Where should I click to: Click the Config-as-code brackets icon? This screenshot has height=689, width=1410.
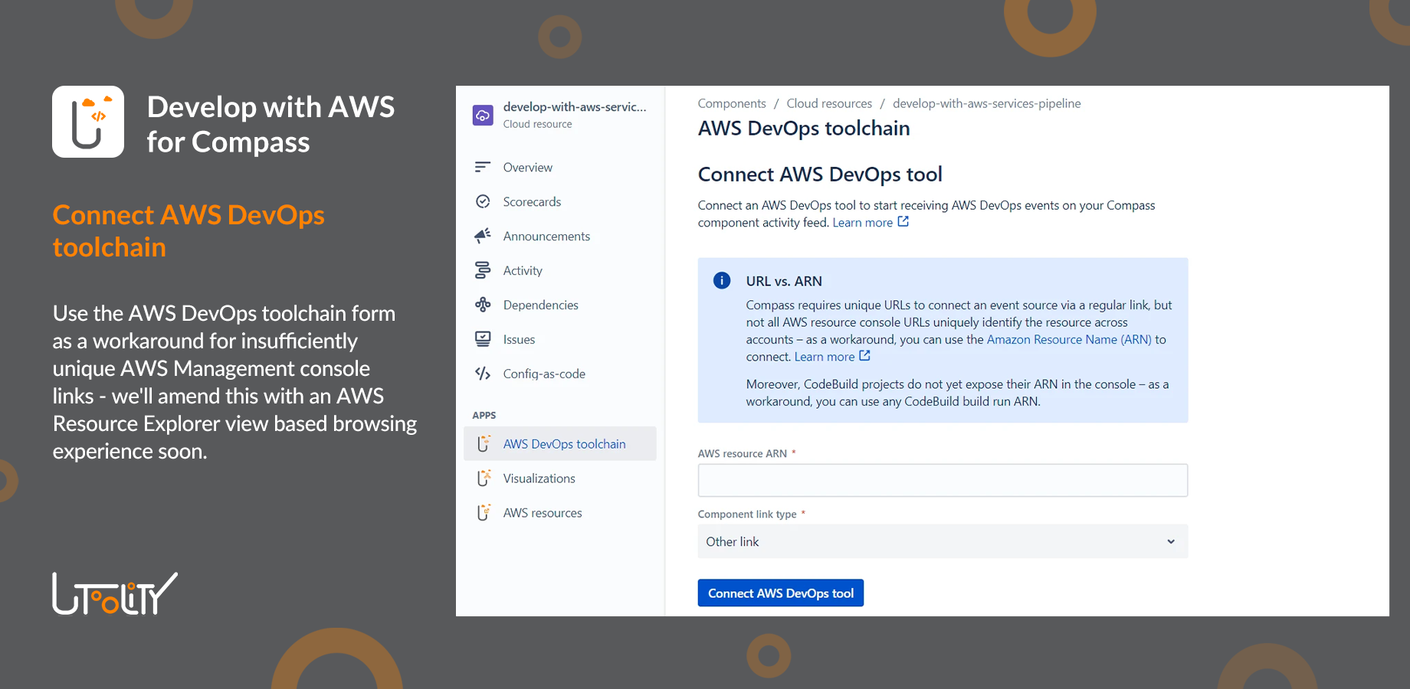coord(483,374)
